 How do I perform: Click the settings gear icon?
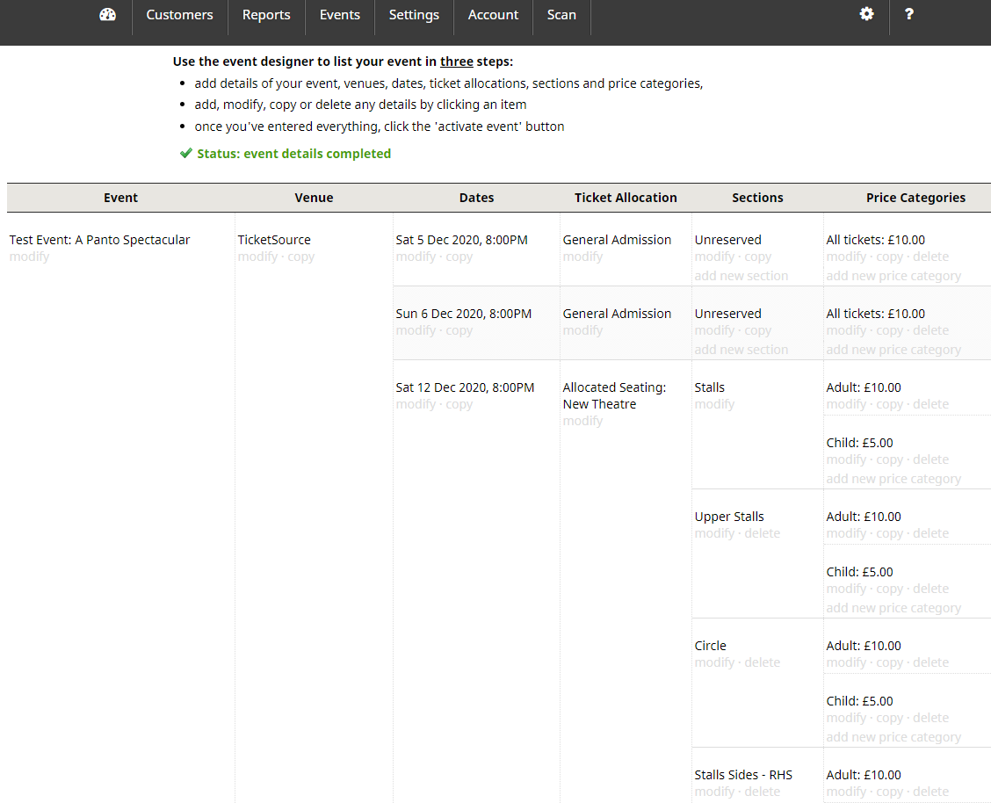pos(866,14)
